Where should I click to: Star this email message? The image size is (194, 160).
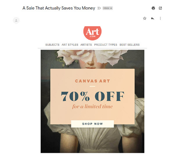[x=145, y=19]
